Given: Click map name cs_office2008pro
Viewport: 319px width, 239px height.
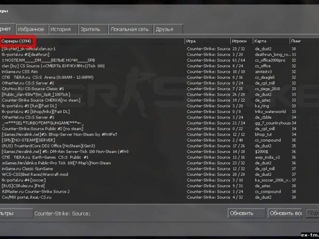Looking at the screenshot, I should pyautogui.click(x=270, y=60).
